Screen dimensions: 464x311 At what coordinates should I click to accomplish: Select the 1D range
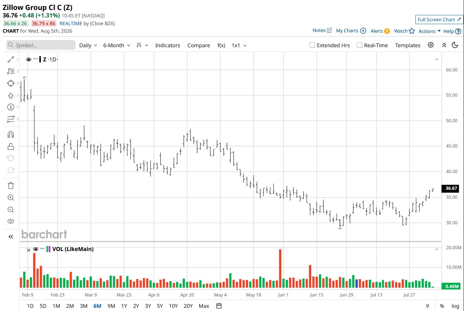[31, 306]
